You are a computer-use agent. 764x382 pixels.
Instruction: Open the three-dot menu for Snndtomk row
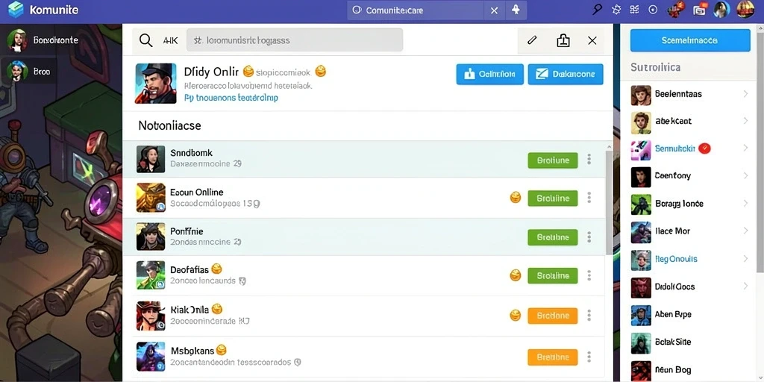589,160
